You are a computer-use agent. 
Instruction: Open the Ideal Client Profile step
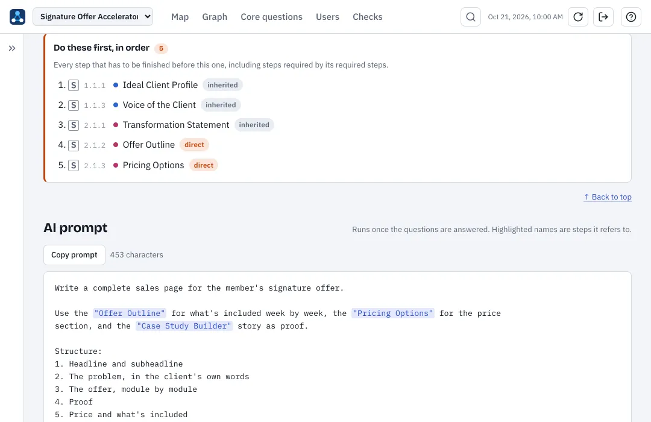point(160,85)
